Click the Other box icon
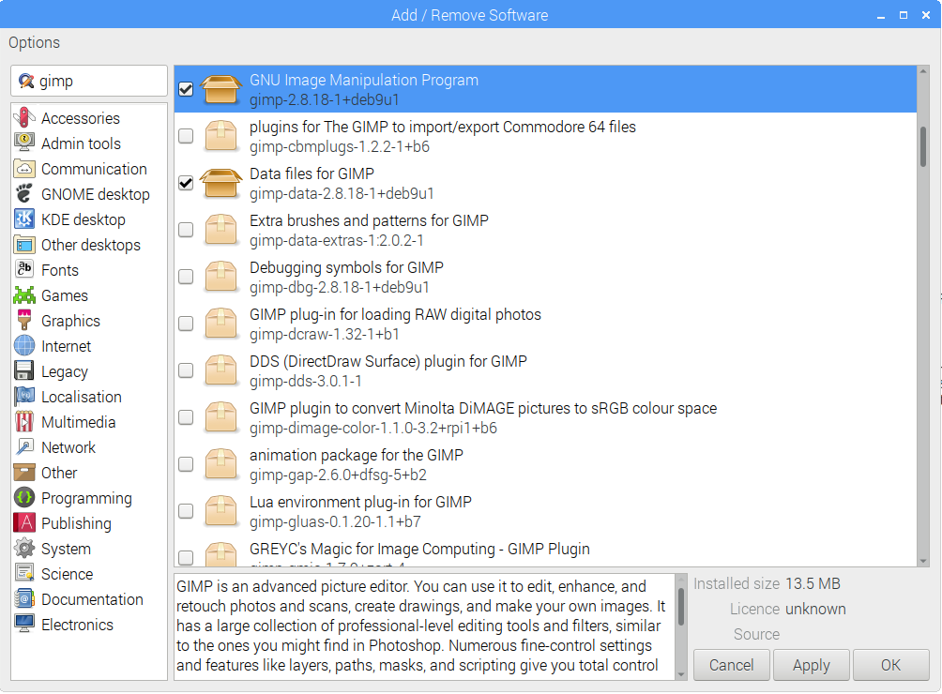 pyautogui.click(x=24, y=473)
